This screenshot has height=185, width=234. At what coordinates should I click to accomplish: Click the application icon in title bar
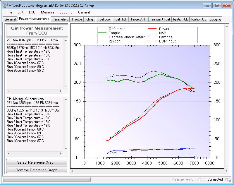(x=5, y=6)
